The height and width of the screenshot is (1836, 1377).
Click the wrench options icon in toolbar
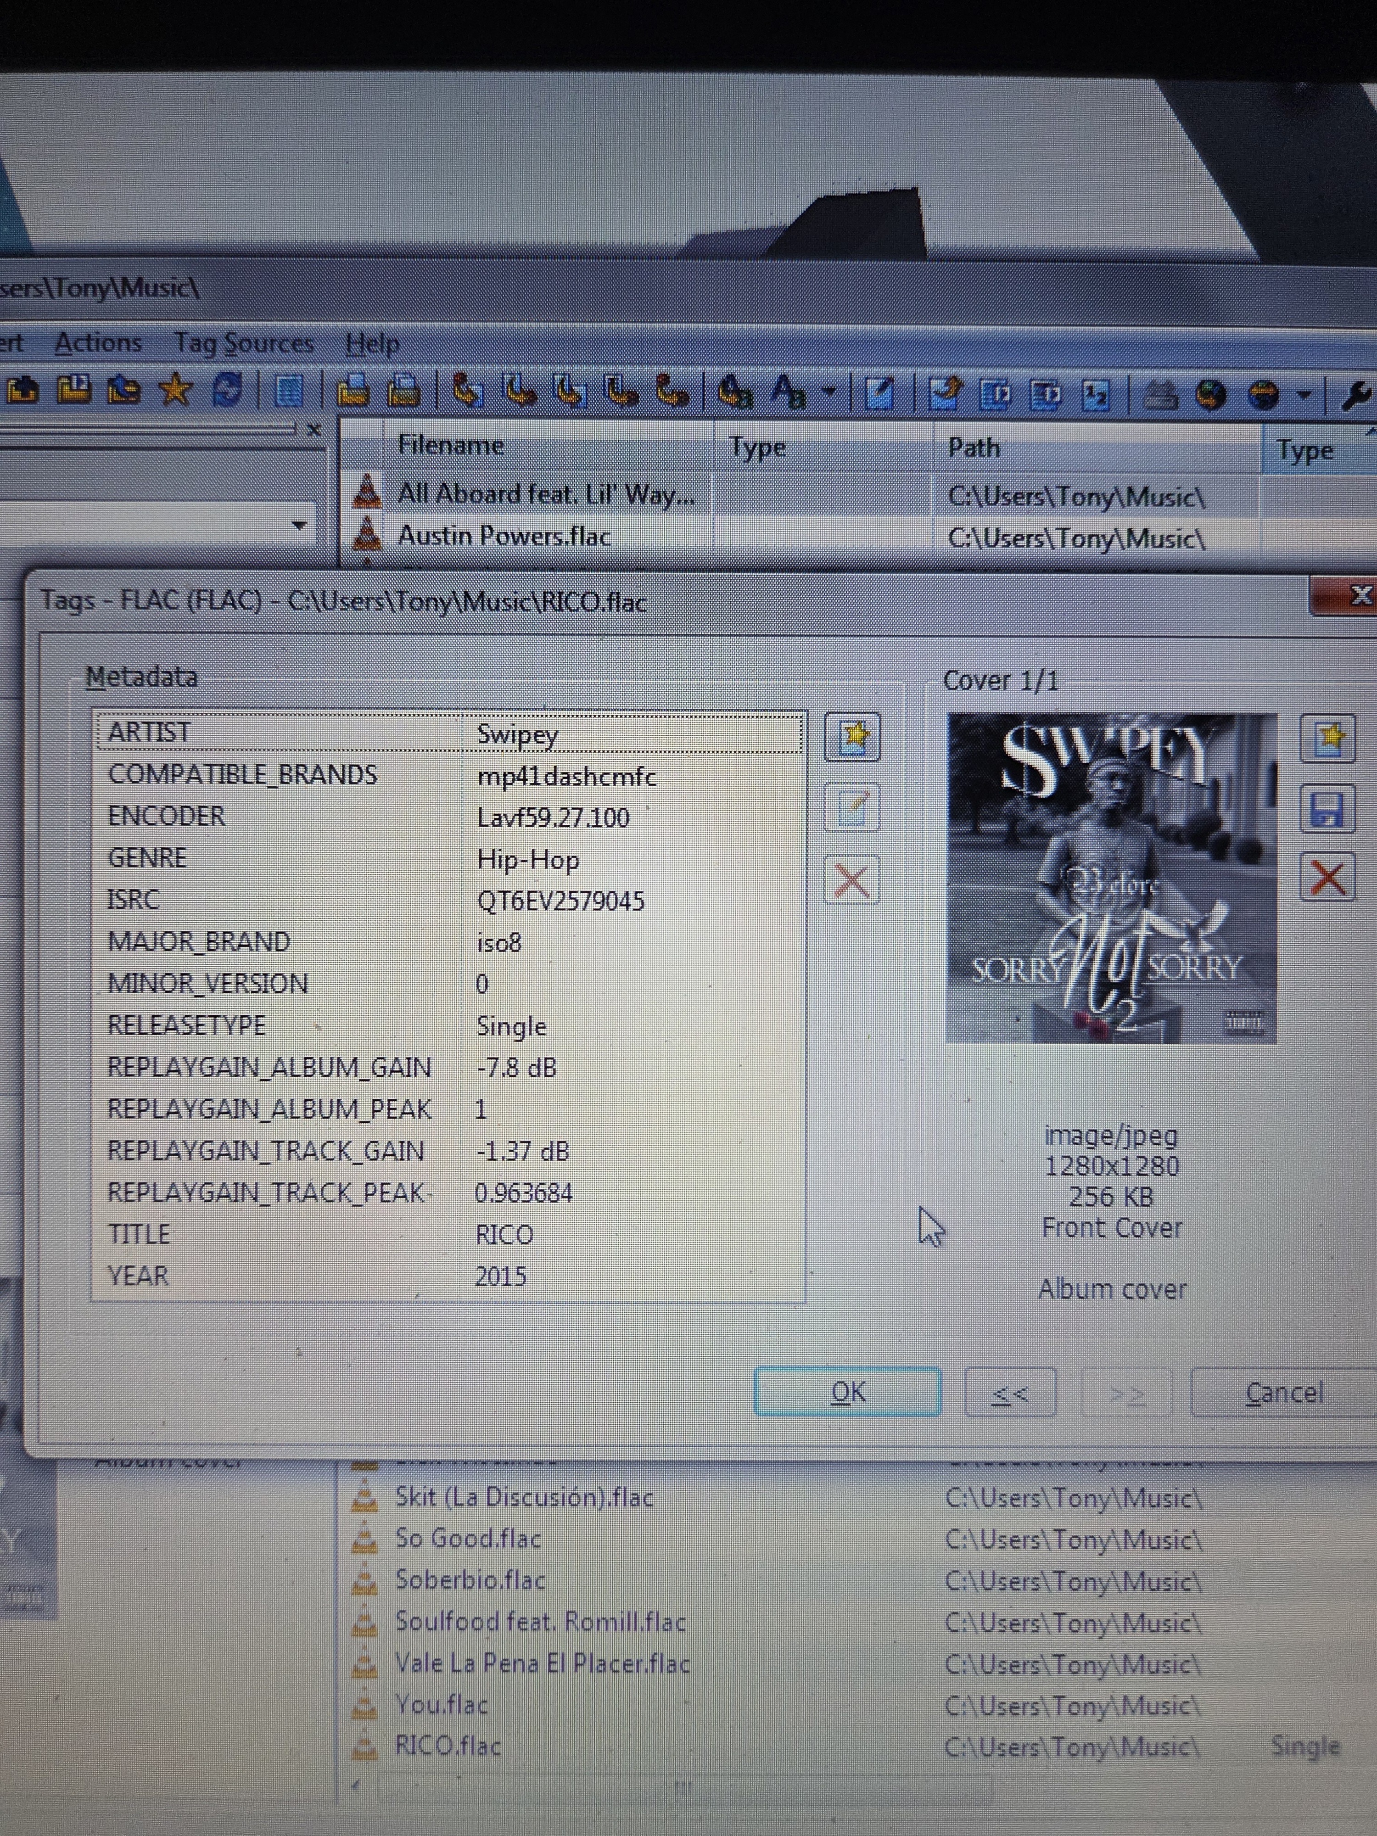(x=1357, y=397)
